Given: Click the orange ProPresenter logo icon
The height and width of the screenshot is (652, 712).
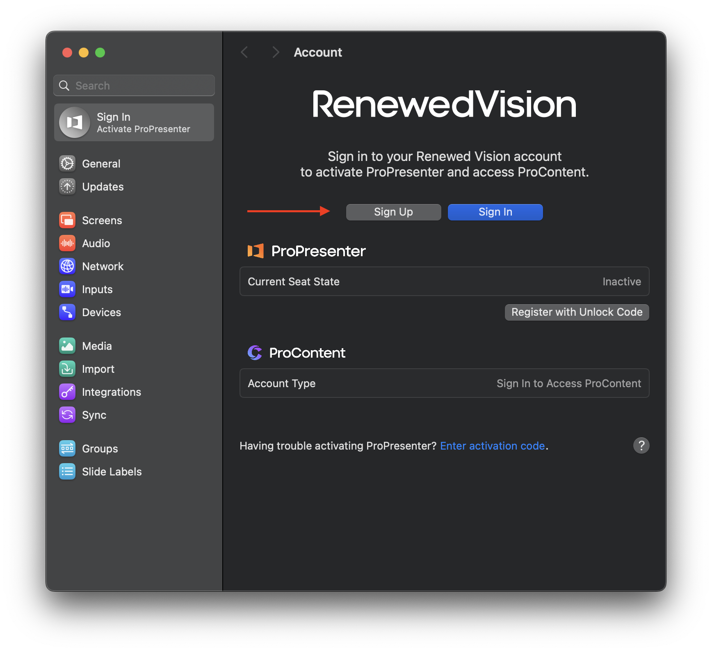Looking at the screenshot, I should pos(256,251).
